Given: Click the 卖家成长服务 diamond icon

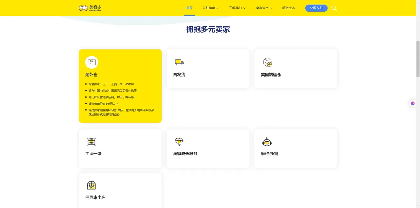Looking at the screenshot, I should click(x=179, y=141).
